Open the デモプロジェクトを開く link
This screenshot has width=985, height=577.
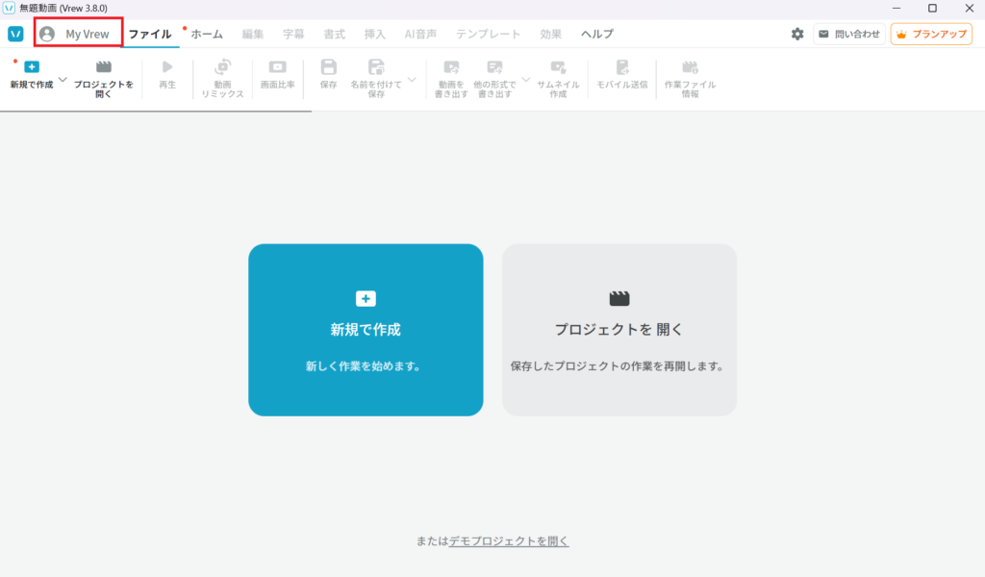[x=509, y=541]
